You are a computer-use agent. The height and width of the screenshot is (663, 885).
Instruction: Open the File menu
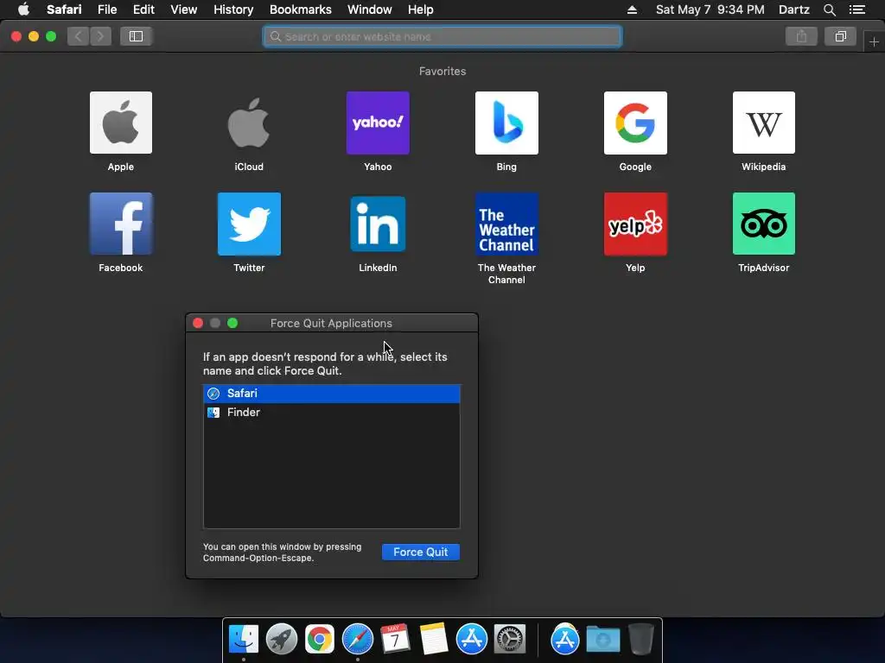107,9
